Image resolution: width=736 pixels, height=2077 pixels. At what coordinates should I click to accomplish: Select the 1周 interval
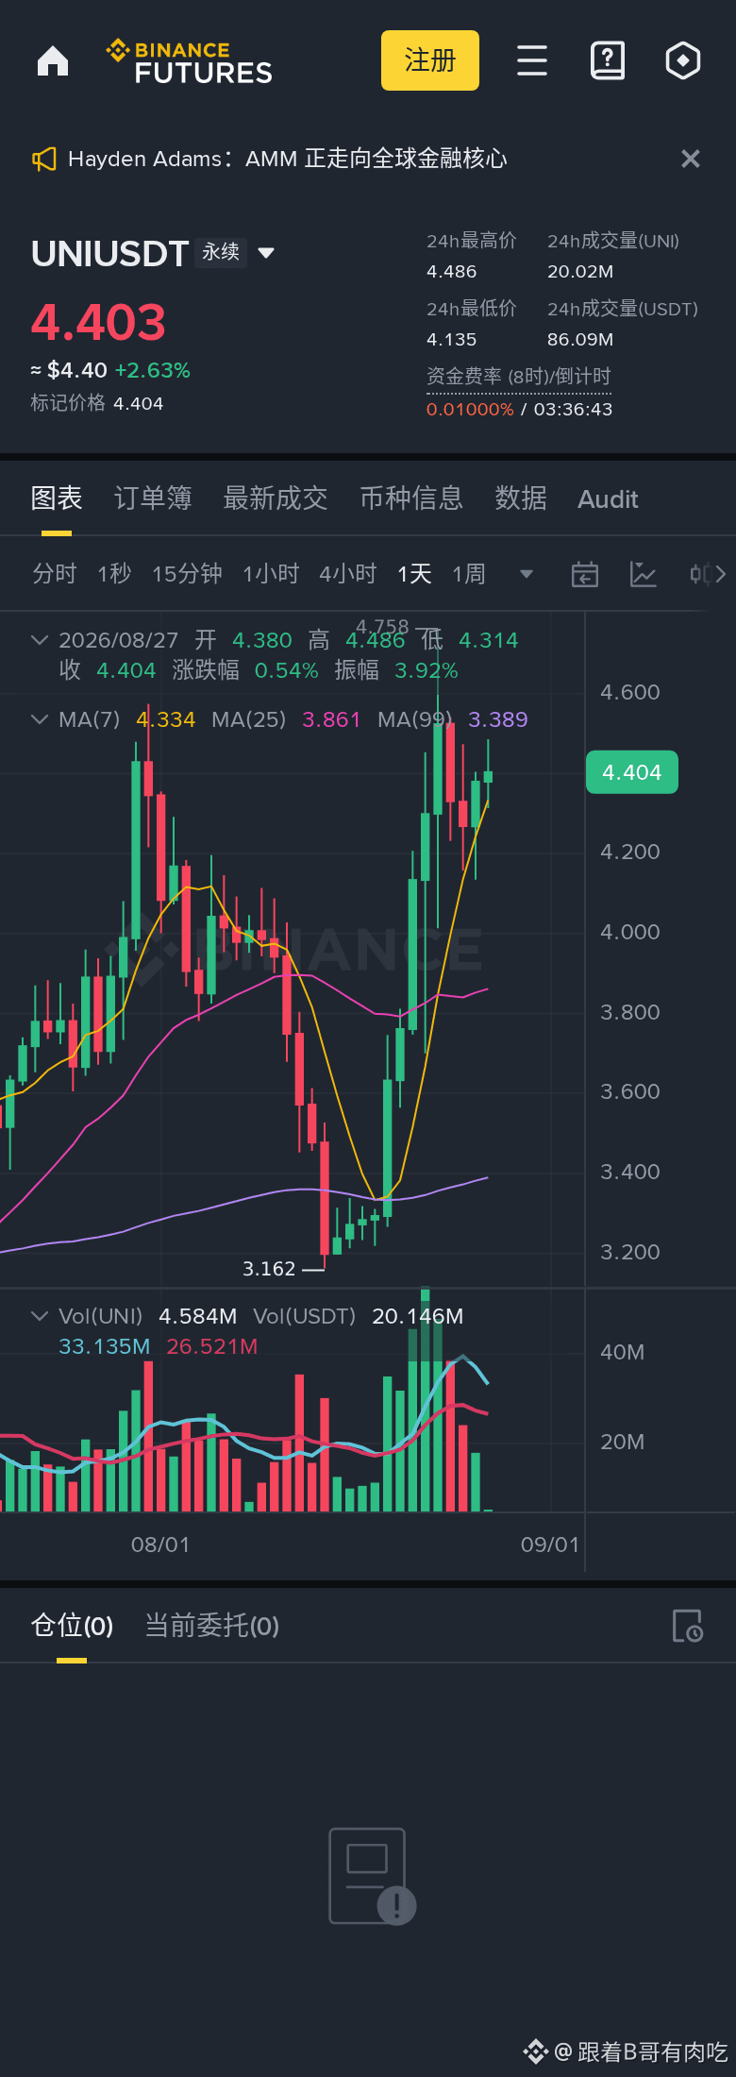click(x=469, y=573)
